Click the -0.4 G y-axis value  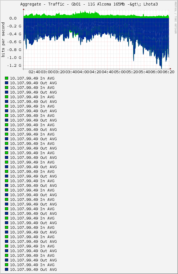pos(14,34)
